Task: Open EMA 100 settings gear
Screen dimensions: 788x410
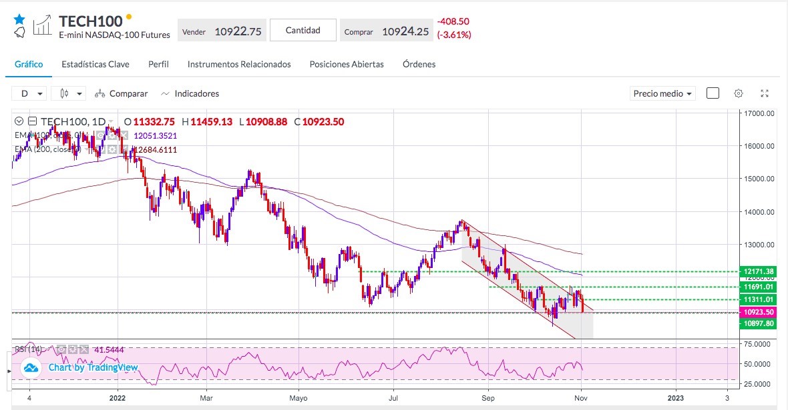Action: coord(112,135)
